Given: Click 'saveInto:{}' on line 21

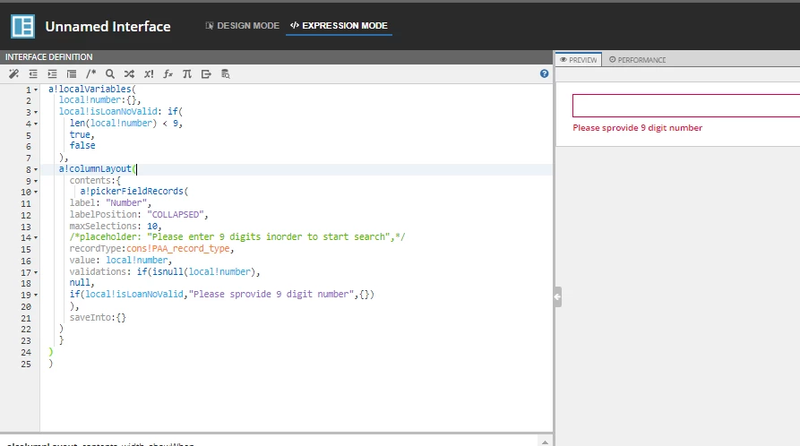Looking at the screenshot, I should 98,317.
